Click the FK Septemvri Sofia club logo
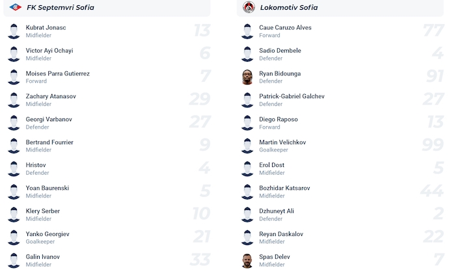This screenshot has height=271, width=449. [x=16, y=7]
